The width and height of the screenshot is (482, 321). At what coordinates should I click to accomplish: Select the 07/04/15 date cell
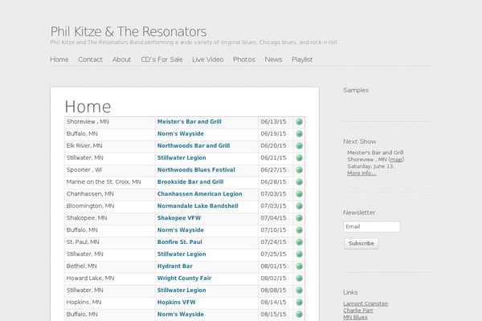(x=276, y=218)
